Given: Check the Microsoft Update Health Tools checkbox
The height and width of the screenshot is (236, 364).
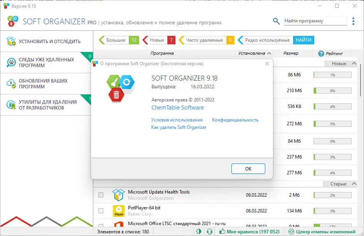Looking at the screenshot, I should [x=101, y=195].
